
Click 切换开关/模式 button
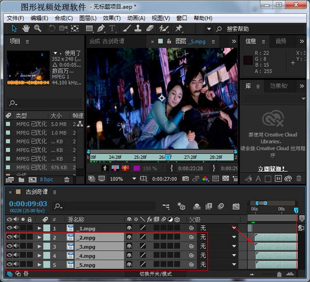tap(156, 274)
